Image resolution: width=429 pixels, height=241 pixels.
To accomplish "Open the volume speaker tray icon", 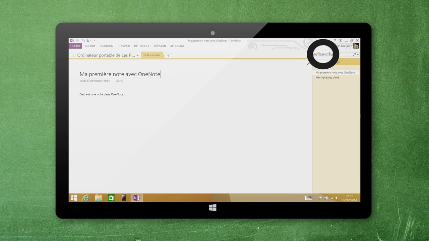I will (x=336, y=198).
